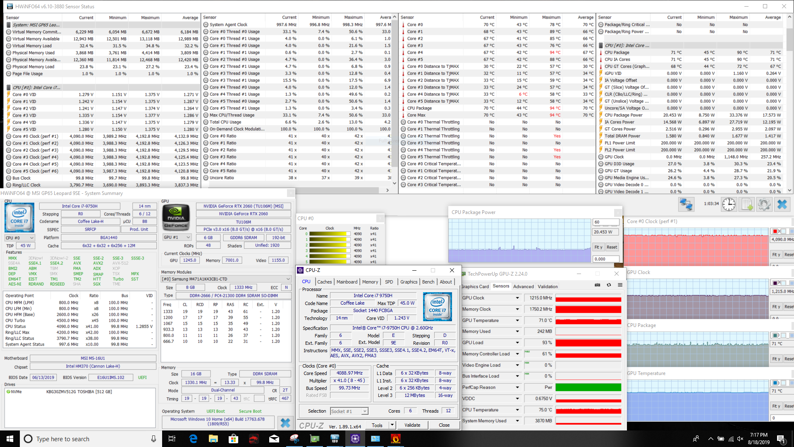Click max value field showing 60
Image resolution: width=794 pixels, height=447 pixels.
tap(605, 222)
